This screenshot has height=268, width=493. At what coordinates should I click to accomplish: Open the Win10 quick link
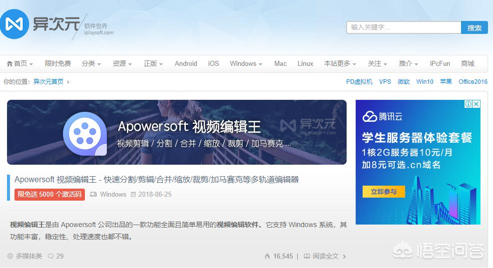click(425, 82)
